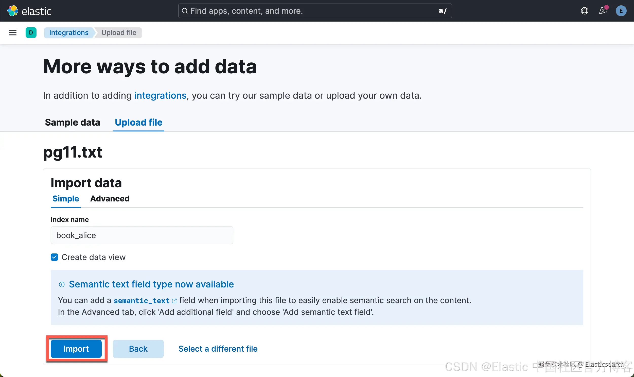Switch to the Advanced import tab
Screen dimensions: 634x377
110,199
